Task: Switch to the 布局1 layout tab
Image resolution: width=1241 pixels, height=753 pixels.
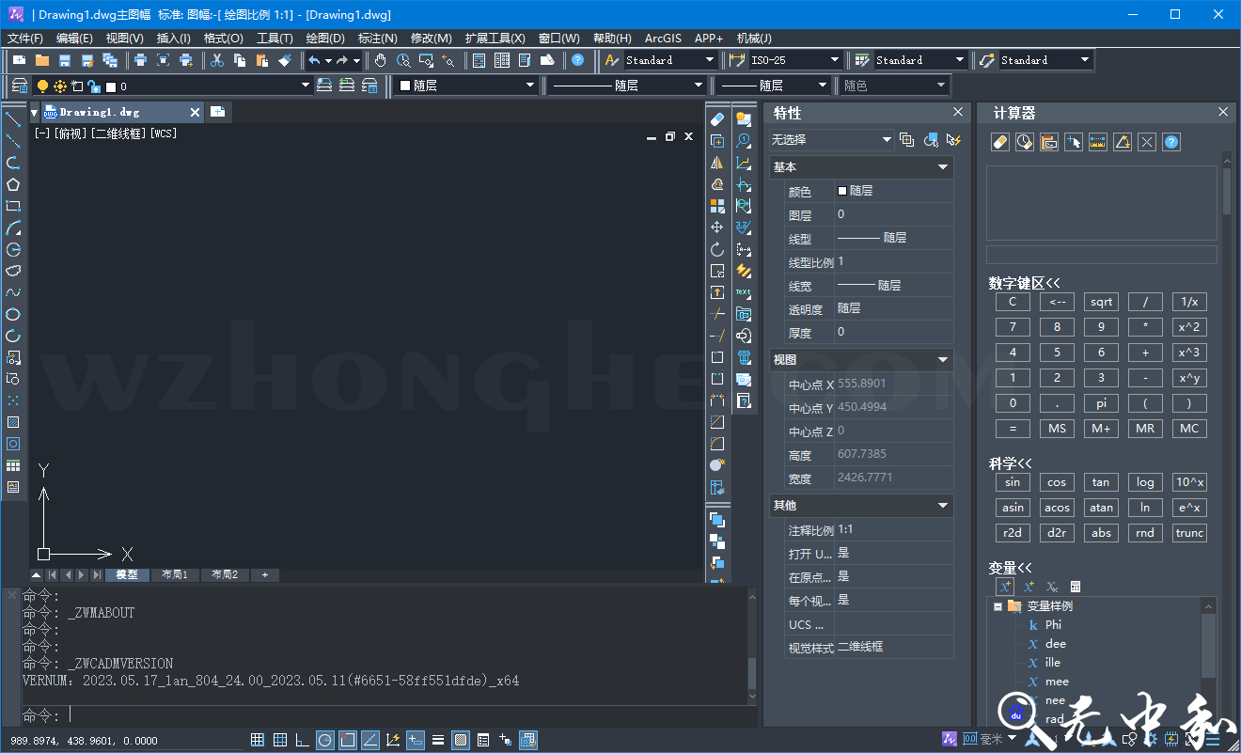Action: pyautogui.click(x=175, y=574)
